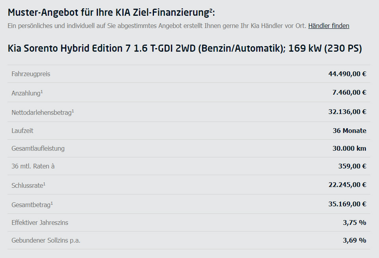Click the Gesamtlaufleistung label
Screen dimensions: 379x258
[38, 148]
